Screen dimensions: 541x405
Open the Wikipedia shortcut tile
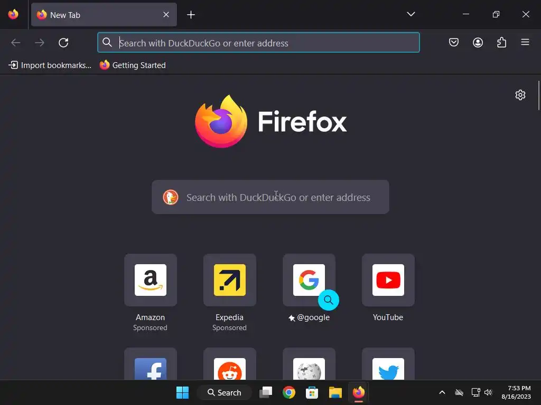point(309,364)
